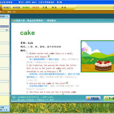Click the 'New' badge in dialog title bar
114x114 pixels.
14,21
